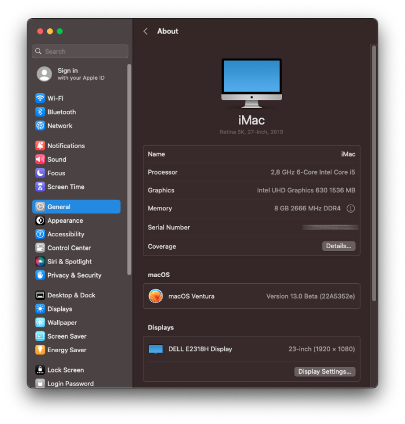Select Screen Time hourglass icon

pyautogui.click(x=40, y=187)
